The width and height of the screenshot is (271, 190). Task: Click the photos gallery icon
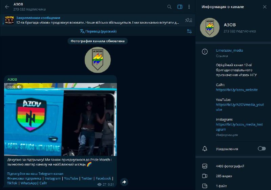[x=205, y=166]
